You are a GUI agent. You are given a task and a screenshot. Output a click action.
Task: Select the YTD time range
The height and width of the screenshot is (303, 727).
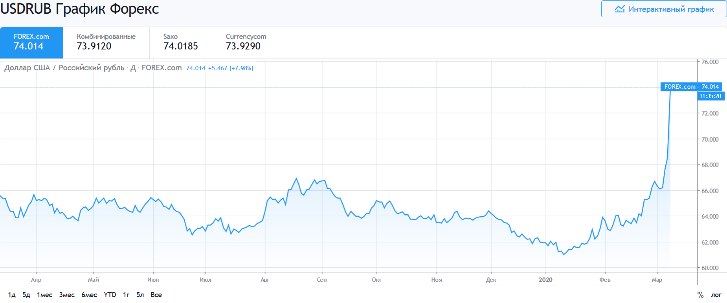[110, 295]
